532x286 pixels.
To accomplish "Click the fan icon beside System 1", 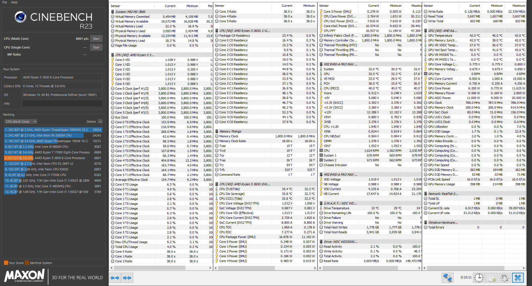I will tap(321, 155).
